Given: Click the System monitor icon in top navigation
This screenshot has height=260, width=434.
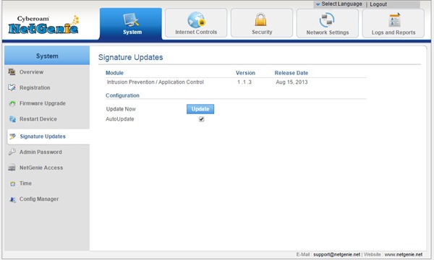Looking at the screenshot, I should pyautogui.click(x=131, y=19).
